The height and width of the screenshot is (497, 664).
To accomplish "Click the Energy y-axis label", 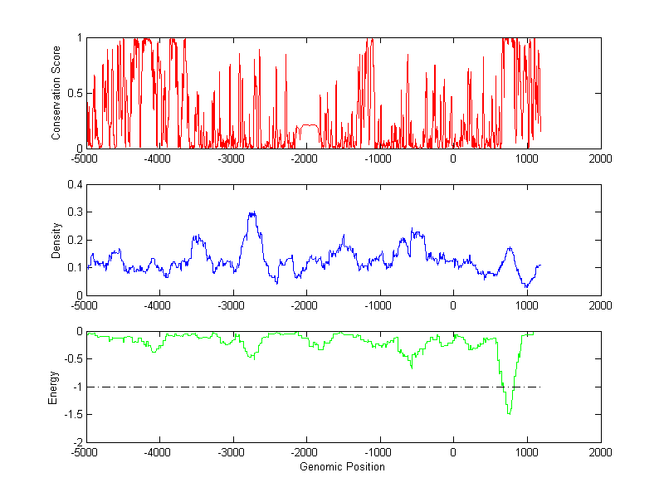I will (x=53, y=387).
